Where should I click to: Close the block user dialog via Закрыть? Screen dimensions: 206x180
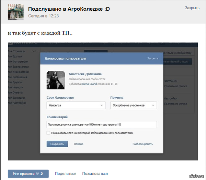click(x=153, y=58)
